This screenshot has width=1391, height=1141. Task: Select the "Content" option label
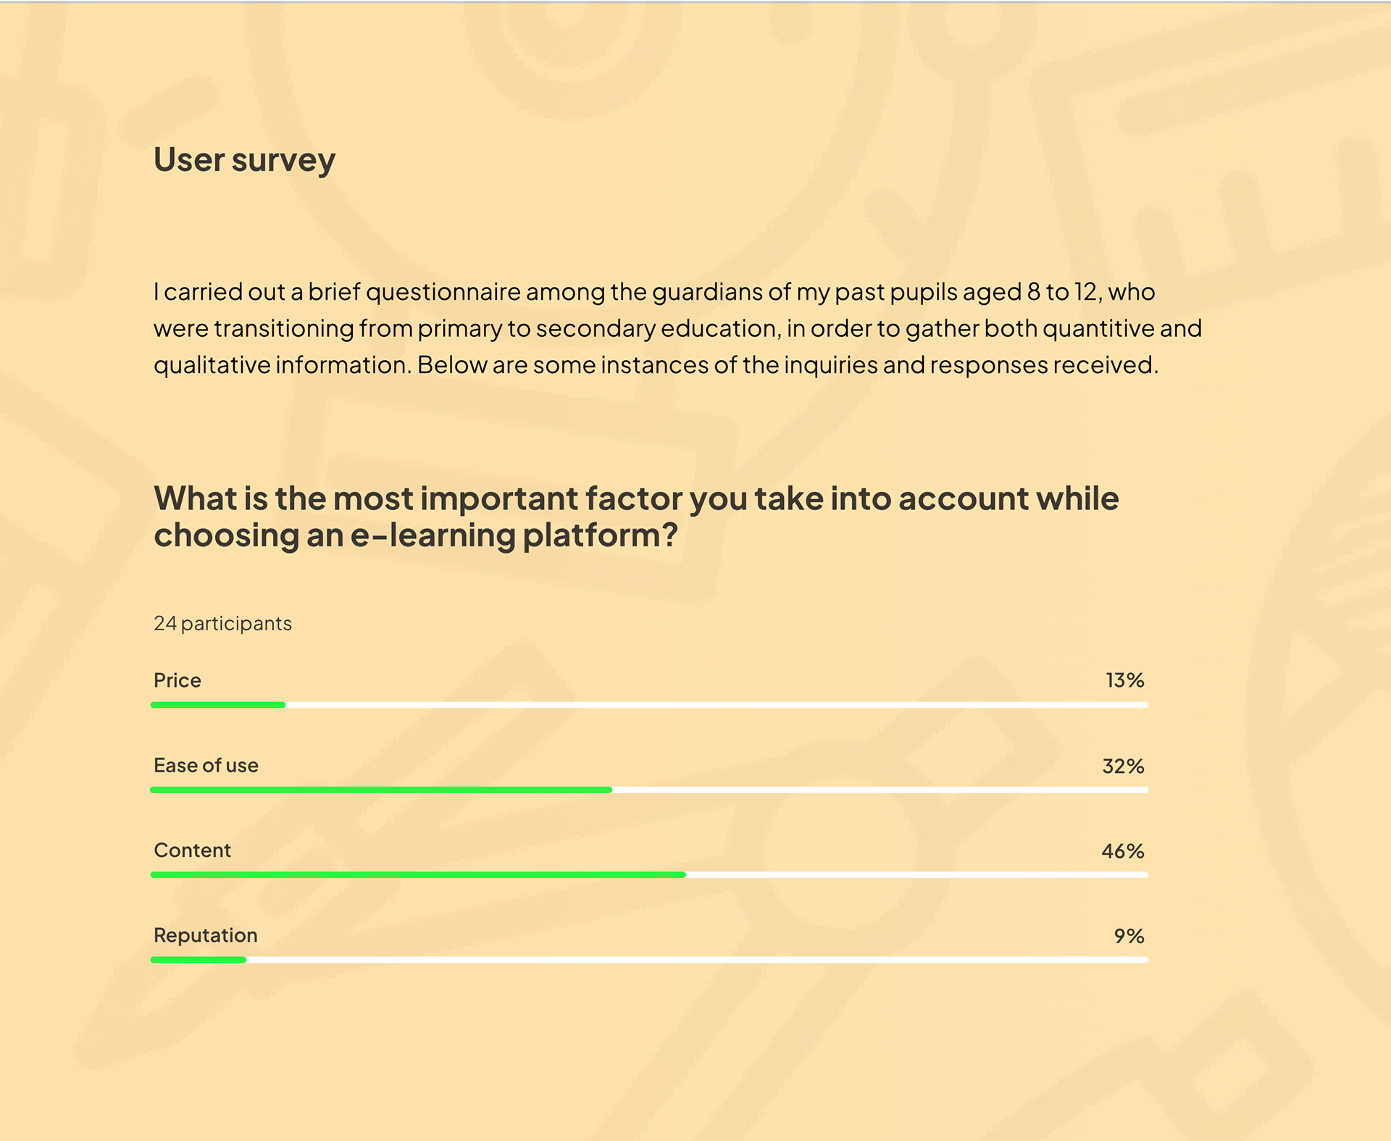tap(192, 850)
